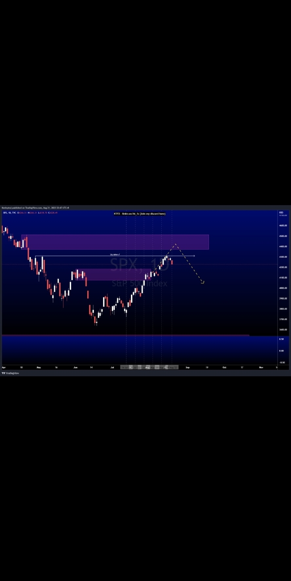Click the Jun label on time axis

click(x=76, y=367)
